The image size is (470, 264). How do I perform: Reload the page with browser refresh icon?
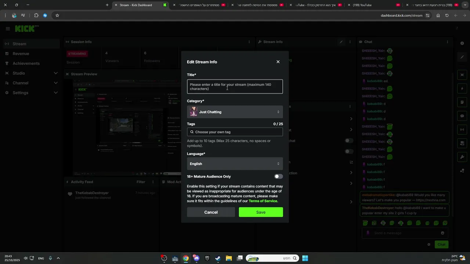[x=447, y=15]
